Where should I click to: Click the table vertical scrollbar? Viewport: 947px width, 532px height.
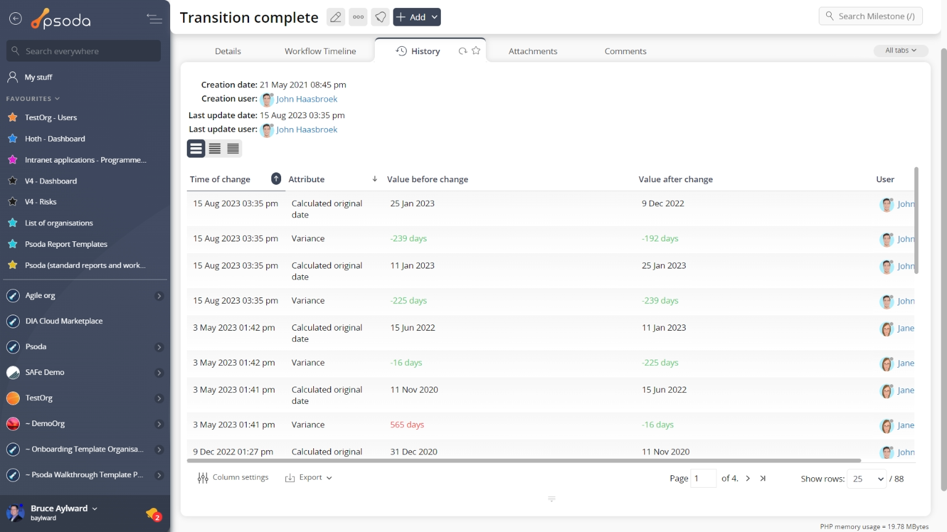click(x=916, y=220)
